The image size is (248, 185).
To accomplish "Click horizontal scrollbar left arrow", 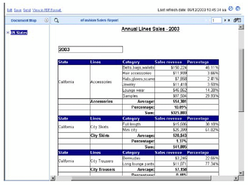I will (53, 178).
